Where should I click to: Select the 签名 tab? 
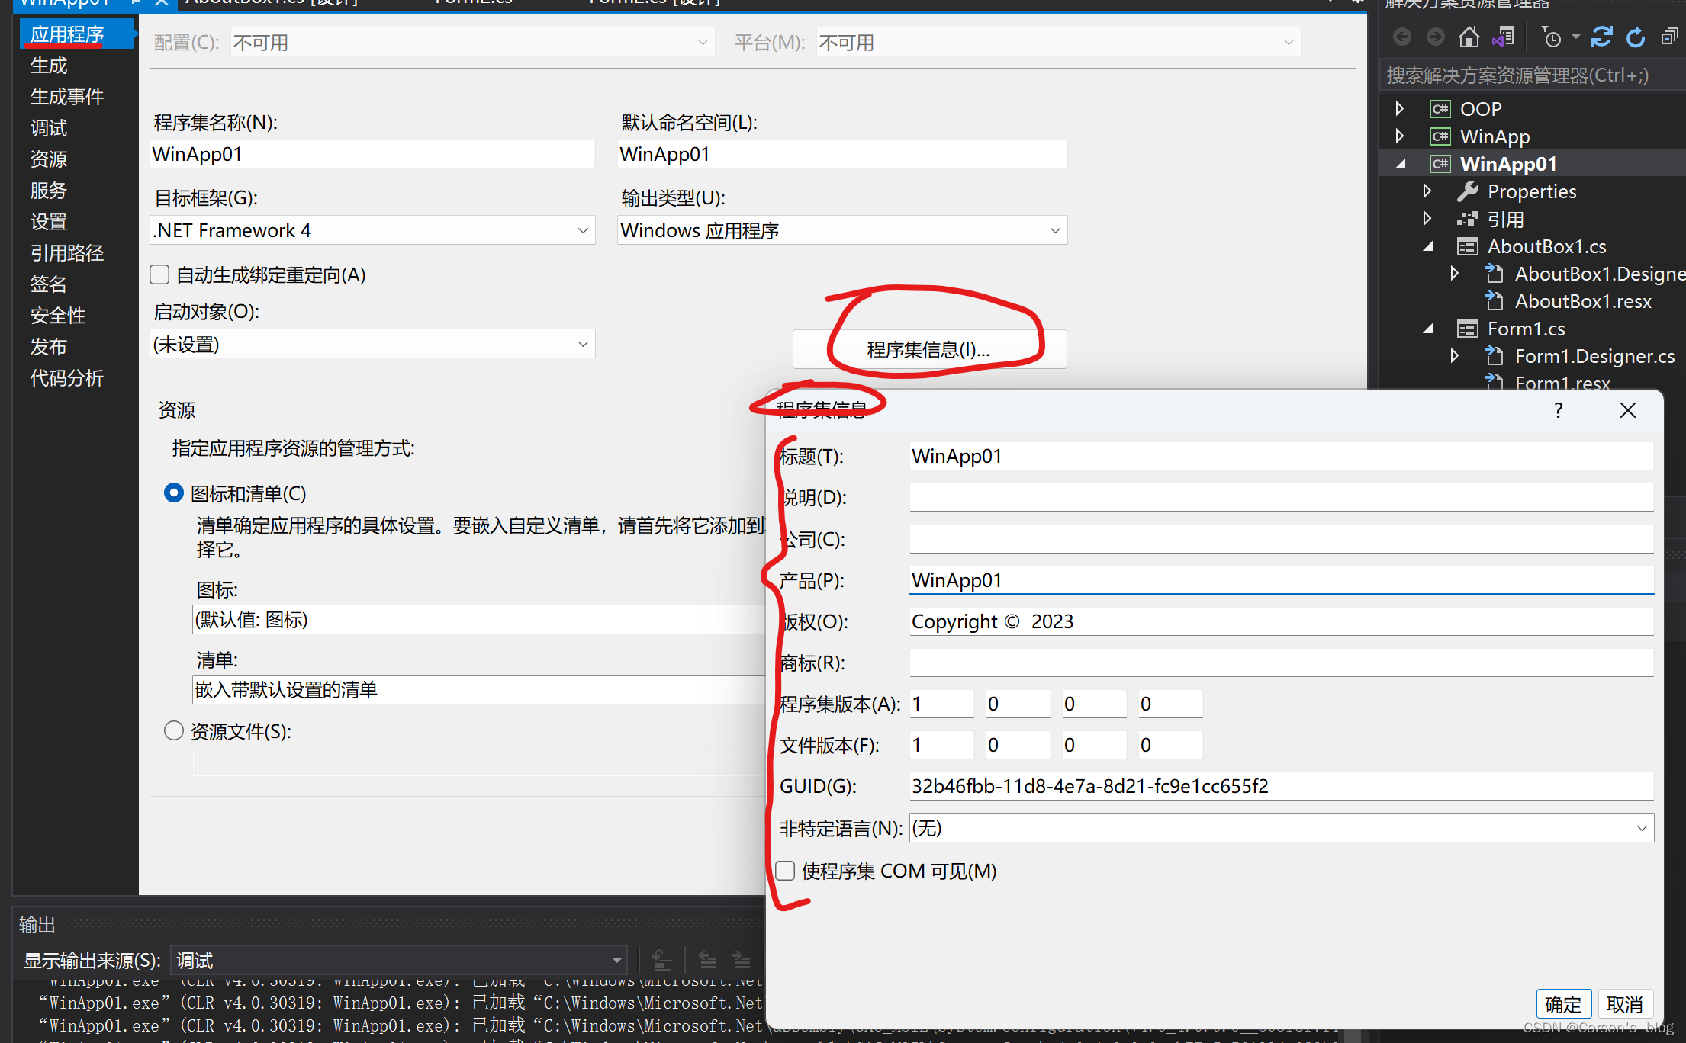click(x=49, y=284)
